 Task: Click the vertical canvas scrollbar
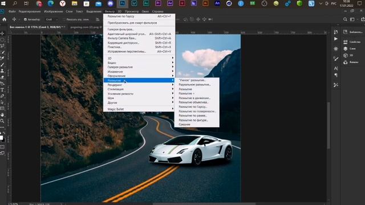[x=328, y=125]
